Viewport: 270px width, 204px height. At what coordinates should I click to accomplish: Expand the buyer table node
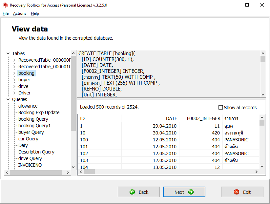pos(14,80)
